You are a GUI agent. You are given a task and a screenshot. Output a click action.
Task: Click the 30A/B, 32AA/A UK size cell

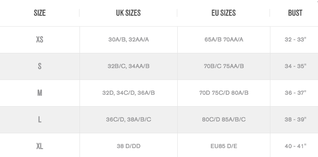(128, 39)
